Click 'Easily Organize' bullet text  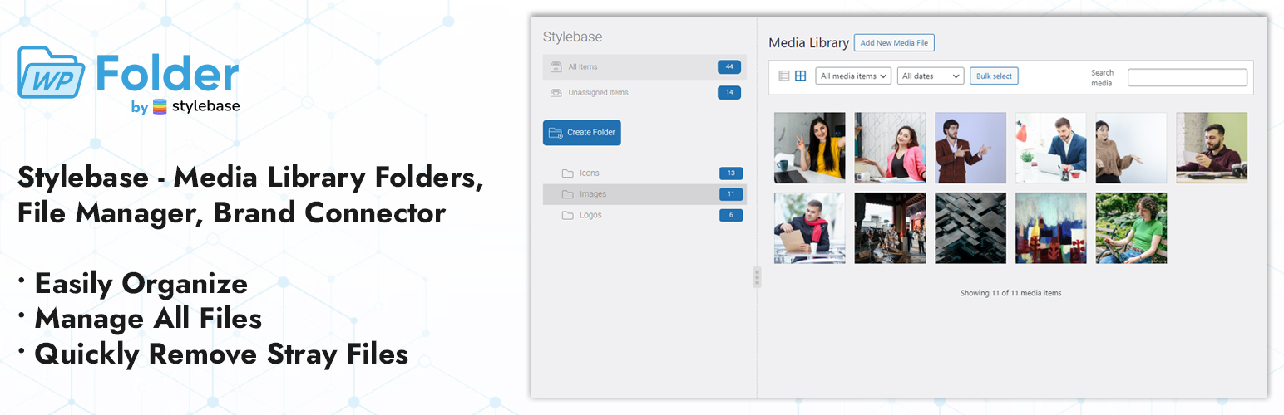click(141, 284)
